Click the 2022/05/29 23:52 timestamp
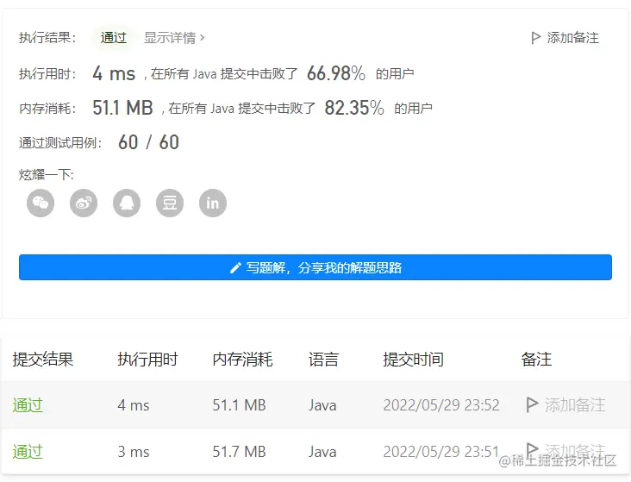The height and width of the screenshot is (482, 631). 441,405
